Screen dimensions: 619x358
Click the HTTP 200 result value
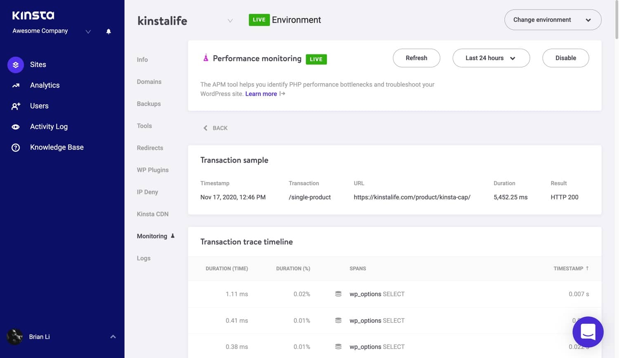(564, 197)
